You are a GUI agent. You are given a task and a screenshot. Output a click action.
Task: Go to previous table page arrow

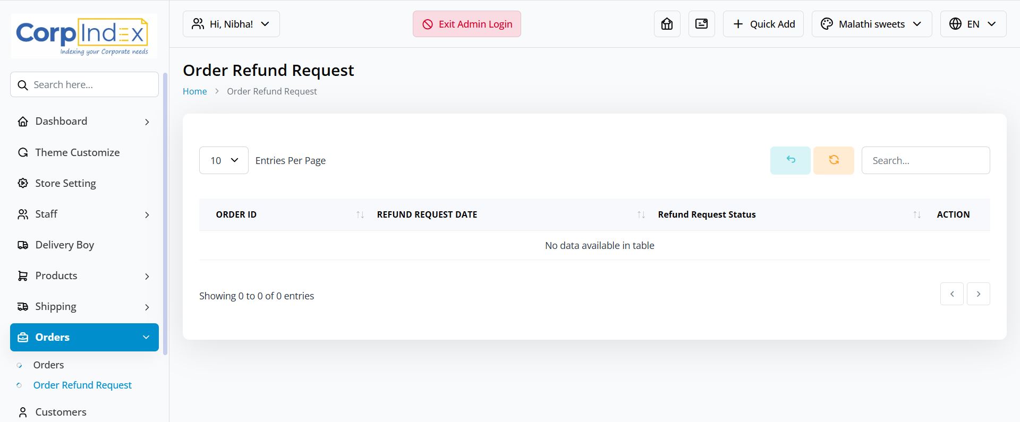pyautogui.click(x=951, y=294)
